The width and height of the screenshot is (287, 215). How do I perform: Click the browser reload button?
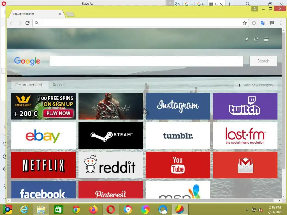pyautogui.click(x=27, y=23)
